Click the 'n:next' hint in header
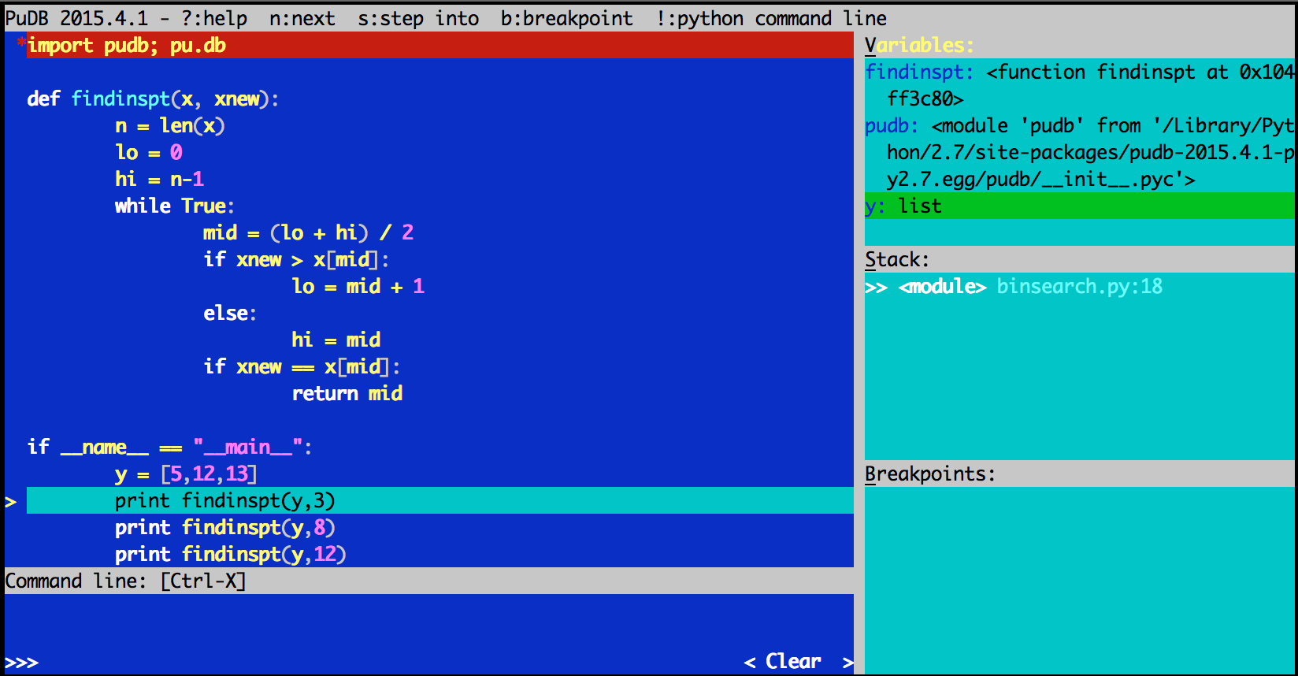The image size is (1298, 676). pos(302,18)
